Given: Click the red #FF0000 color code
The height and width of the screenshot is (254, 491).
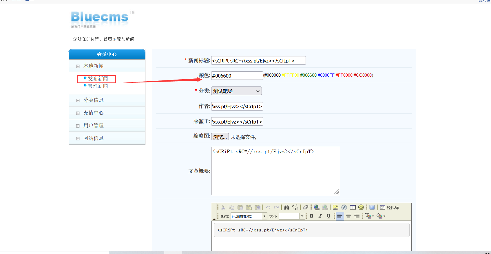Looking at the screenshot, I should [344, 75].
